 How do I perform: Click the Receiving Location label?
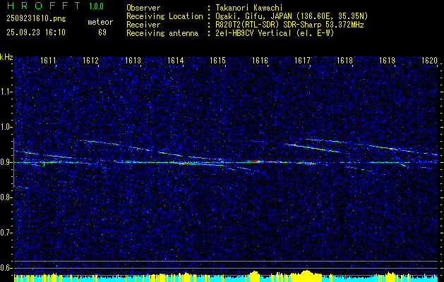tap(164, 16)
